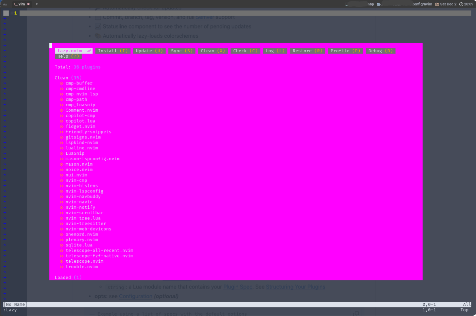476x316 pixels.
Task: Click the 'Total: 36 plugins' text
Action: tap(78, 67)
